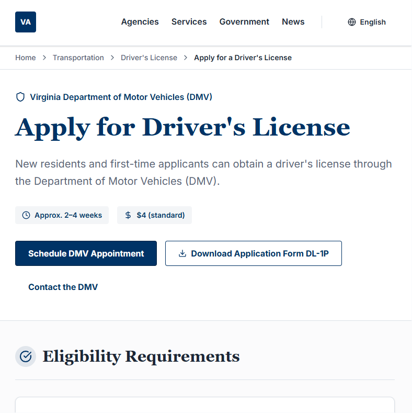Open the Agencies menu
Image resolution: width=412 pixels, height=413 pixels.
(140, 22)
